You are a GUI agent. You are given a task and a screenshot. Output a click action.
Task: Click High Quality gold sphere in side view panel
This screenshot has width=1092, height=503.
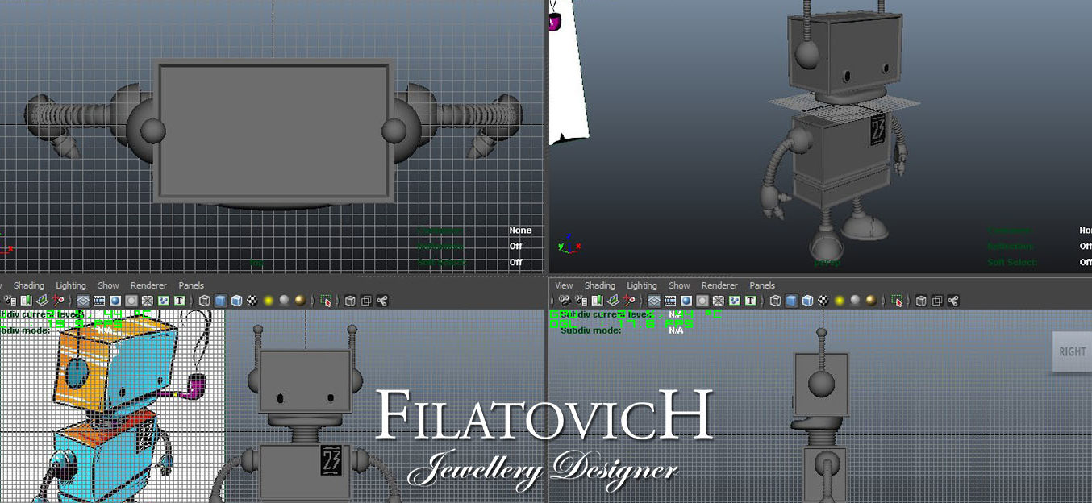point(871,301)
